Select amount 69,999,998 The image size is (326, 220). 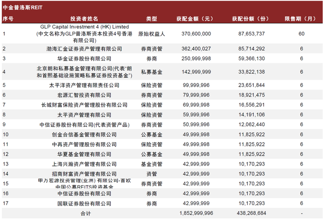tap(196, 105)
